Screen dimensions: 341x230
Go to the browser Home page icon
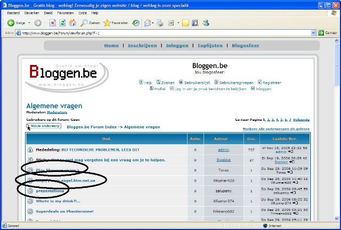[x=72, y=23]
